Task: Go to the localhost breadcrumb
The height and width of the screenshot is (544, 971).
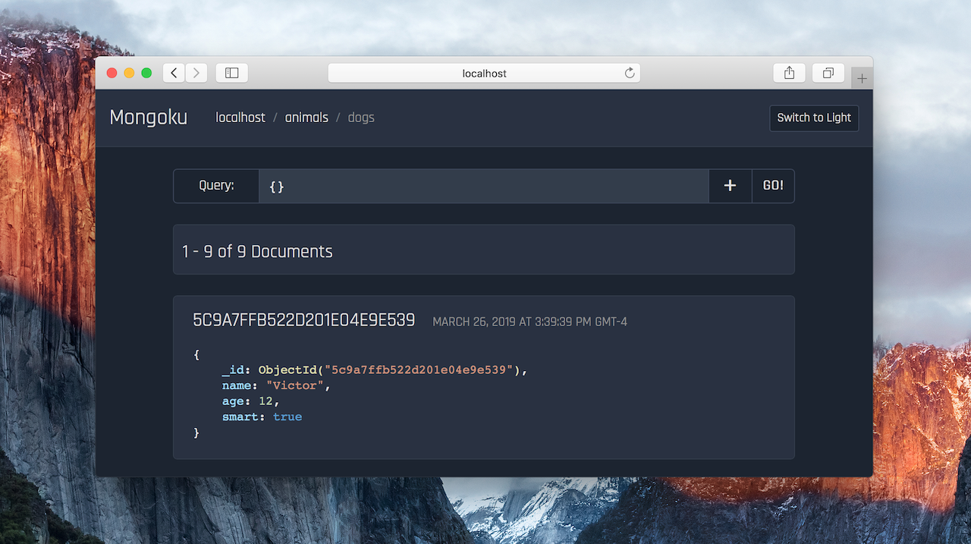Action: (x=240, y=118)
